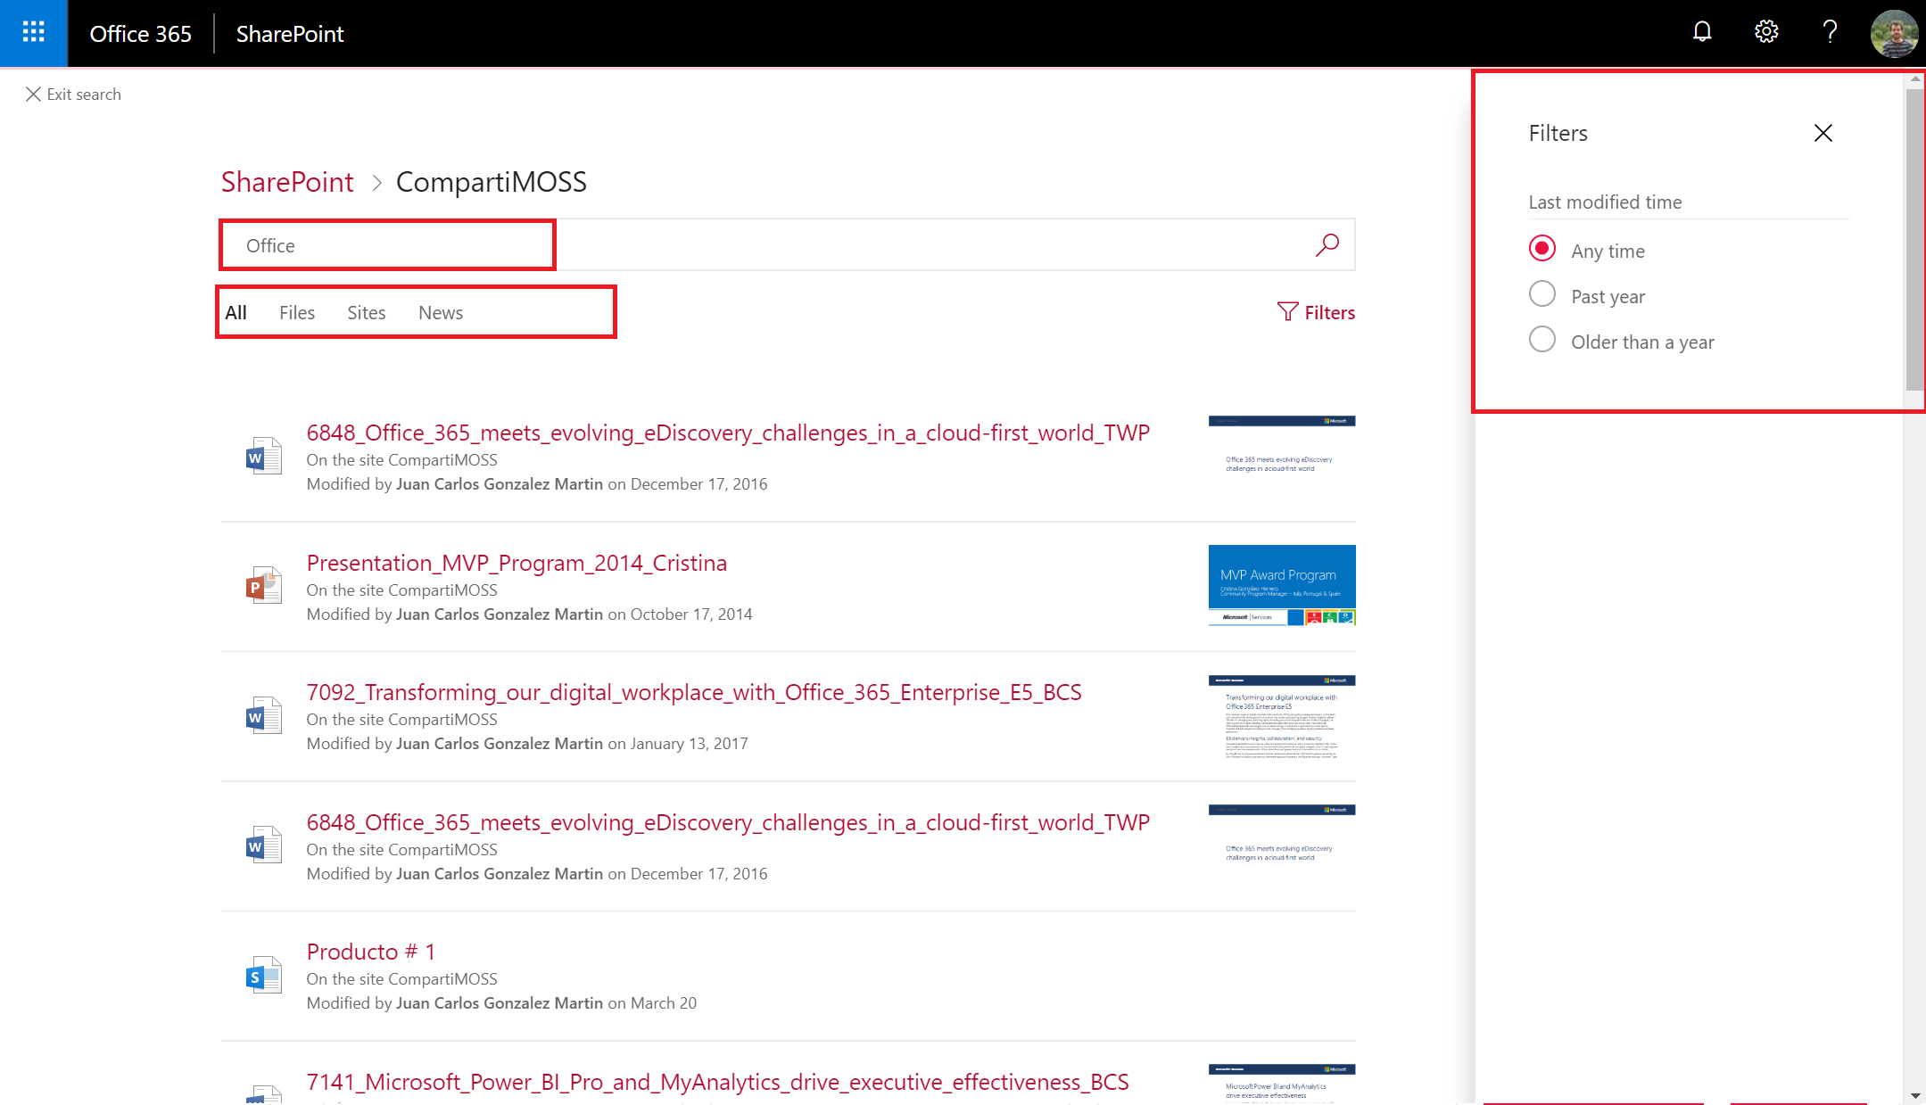This screenshot has height=1105, width=1926.
Task: Click the search magnifier icon
Action: tap(1327, 244)
